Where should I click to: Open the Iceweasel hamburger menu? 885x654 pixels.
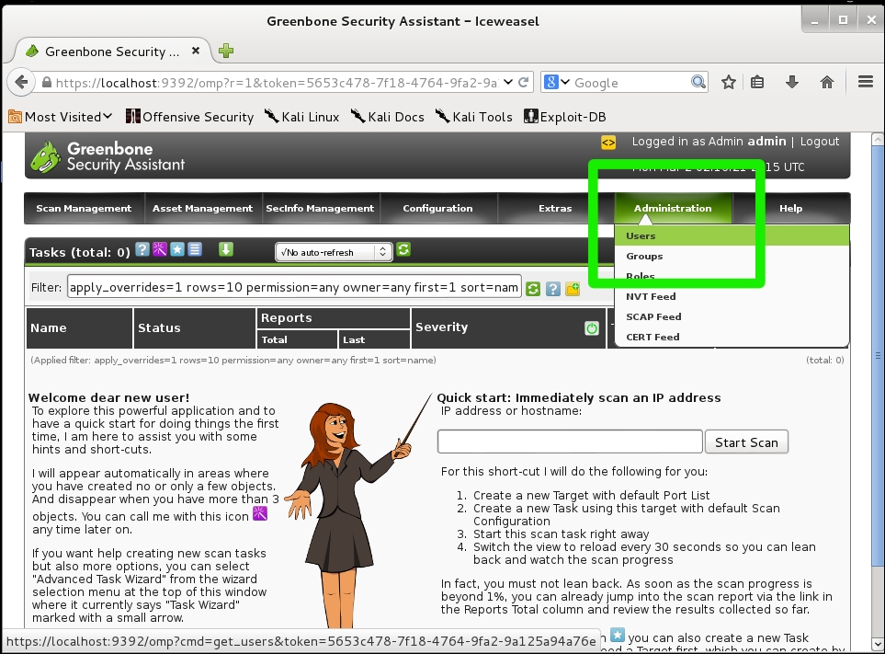(866, 83)
